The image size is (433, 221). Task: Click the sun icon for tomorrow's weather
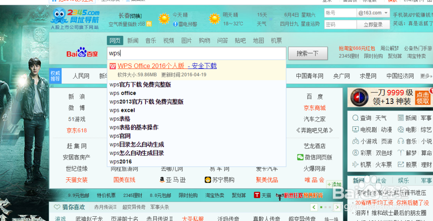(215, 19)
